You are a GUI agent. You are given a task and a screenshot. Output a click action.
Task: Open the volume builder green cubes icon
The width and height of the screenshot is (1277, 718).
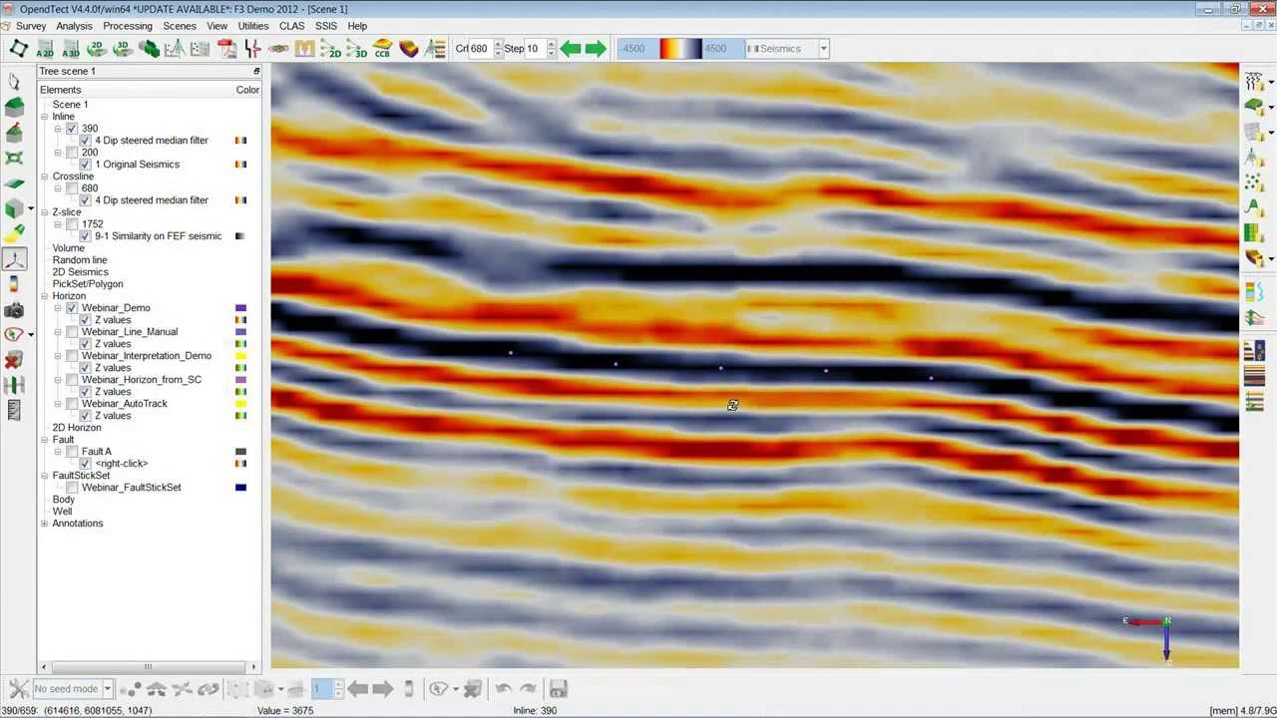pos(149,48)
